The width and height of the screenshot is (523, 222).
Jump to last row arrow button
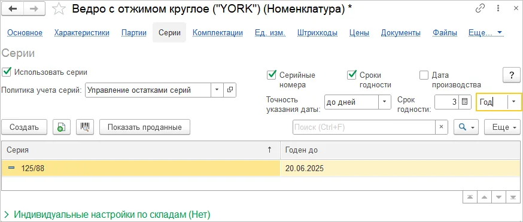click(x=513, y=197)
